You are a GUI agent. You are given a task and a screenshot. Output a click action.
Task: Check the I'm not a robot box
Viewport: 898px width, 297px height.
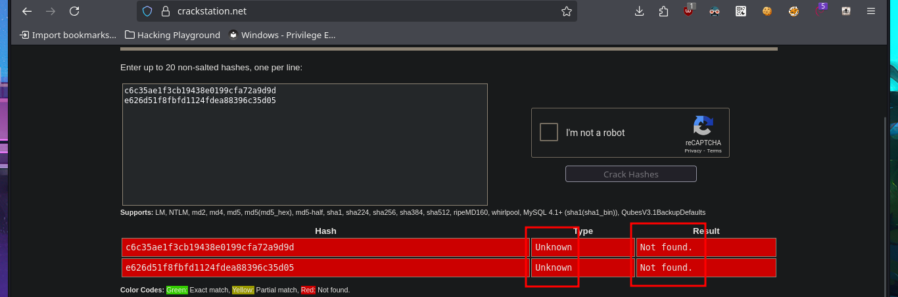(x=549, y=132)
